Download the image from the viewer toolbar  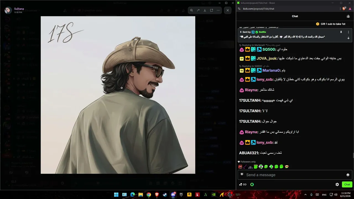tap(205, 10)
